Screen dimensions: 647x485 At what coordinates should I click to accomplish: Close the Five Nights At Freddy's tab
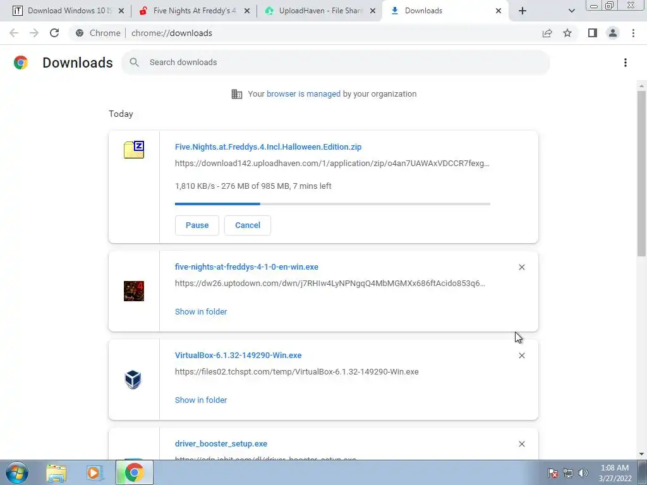[x=247, y=11]
